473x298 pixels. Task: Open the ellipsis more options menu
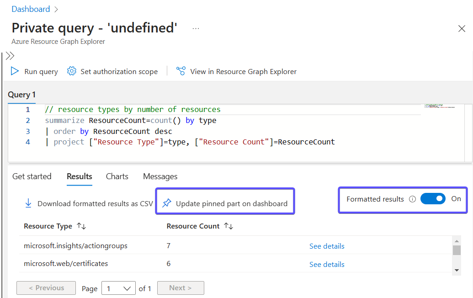pyautogui.click(x=196, y=28)
